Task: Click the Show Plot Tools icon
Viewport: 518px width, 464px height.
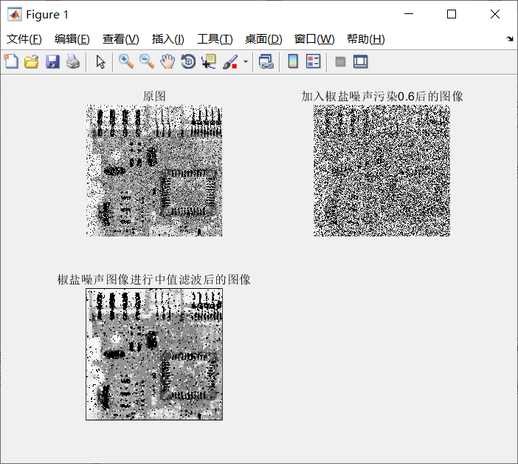Action: pyautogui.click(x=360, y=62)
